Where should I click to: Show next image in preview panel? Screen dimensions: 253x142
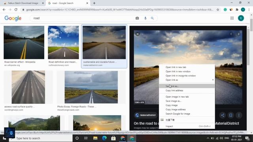click(x=238, y=34)
